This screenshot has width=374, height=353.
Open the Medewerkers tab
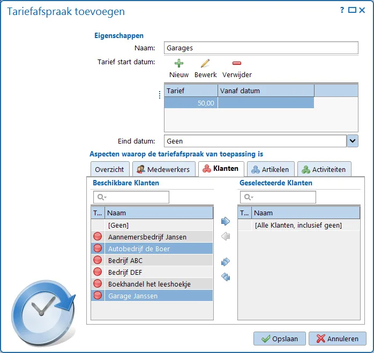pos(163,169)
